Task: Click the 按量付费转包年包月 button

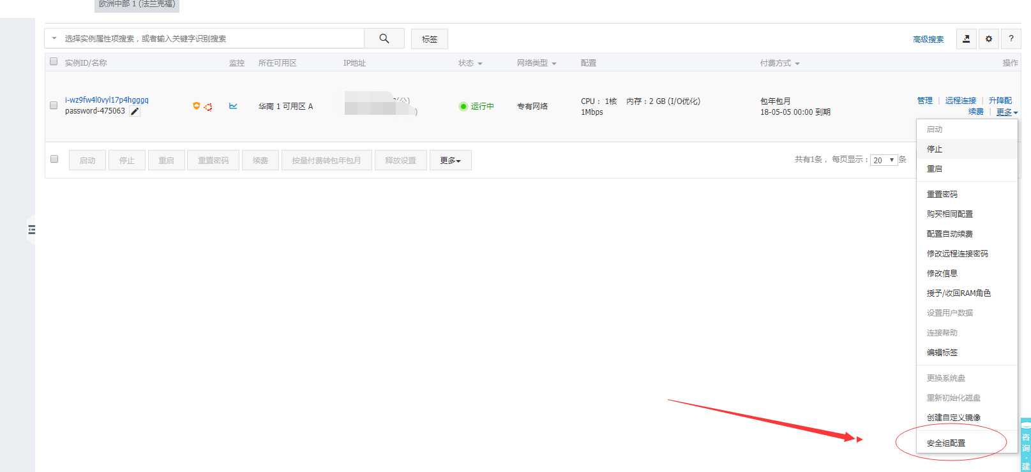Action: tap(326, 160)
